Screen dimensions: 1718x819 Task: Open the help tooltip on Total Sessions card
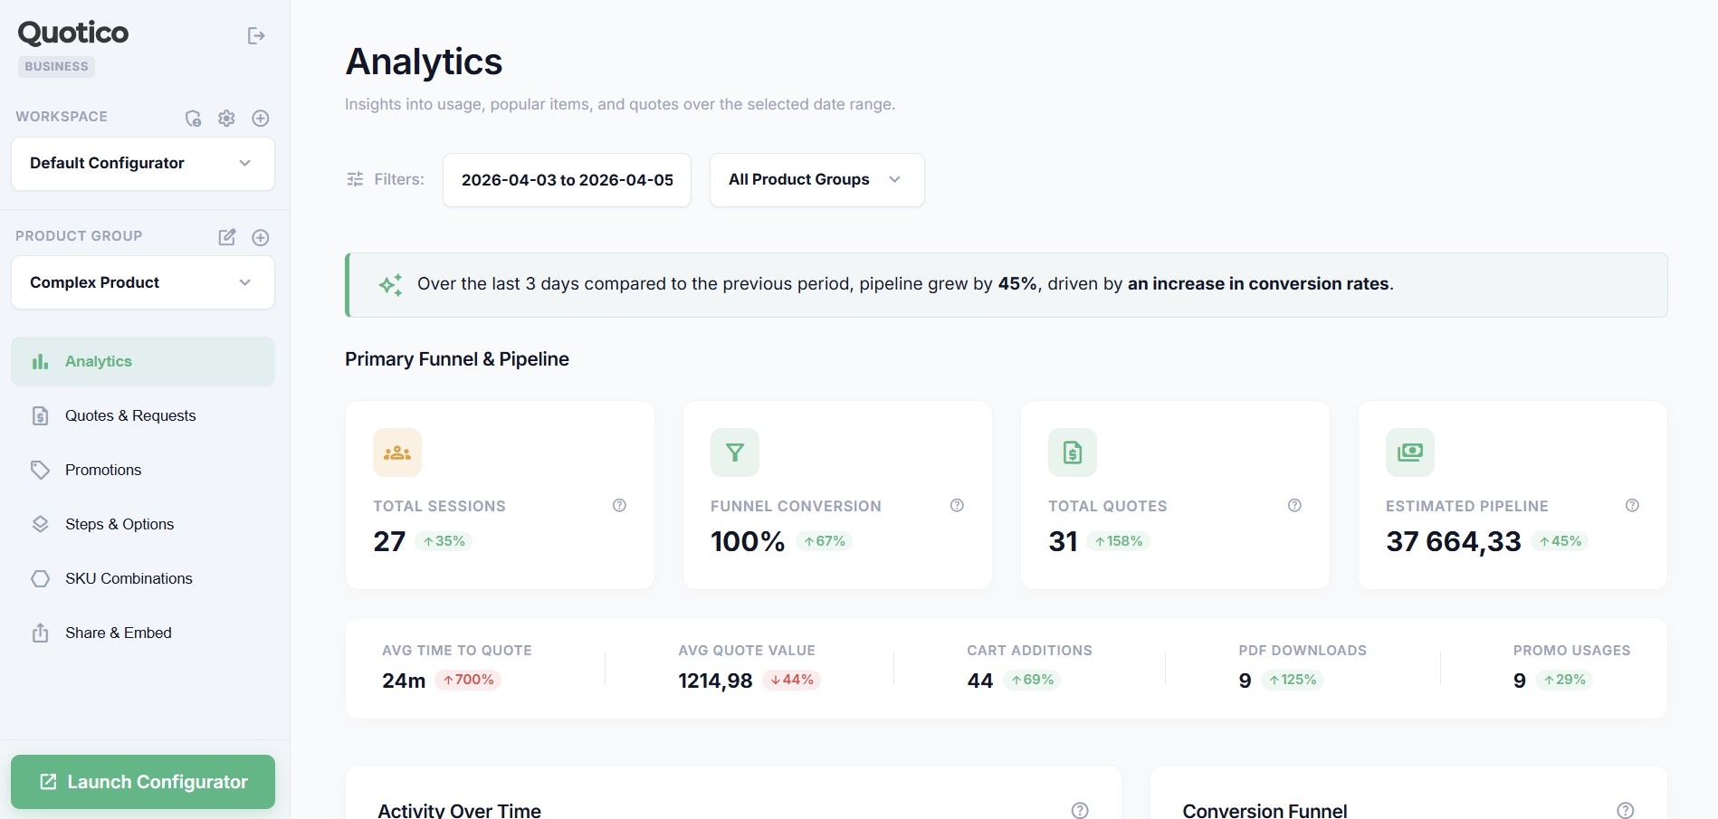coord(619,505)
